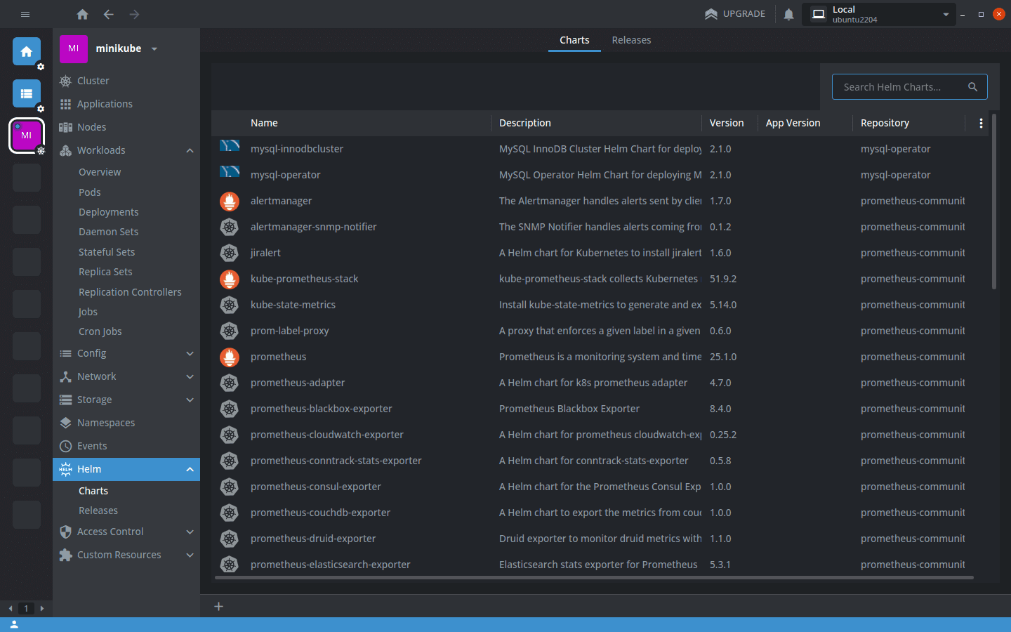Image resolution: width=1011 pixels, height=632 pixels.
Task: Open Workloads Overview
Action: [100, 172]
